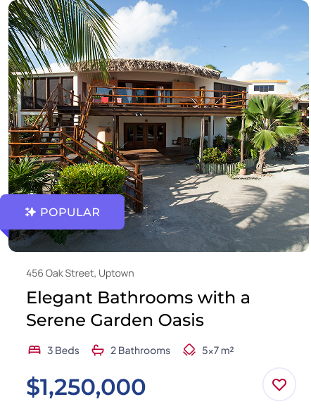Select the 3 Beds label

tap(63, 351)
